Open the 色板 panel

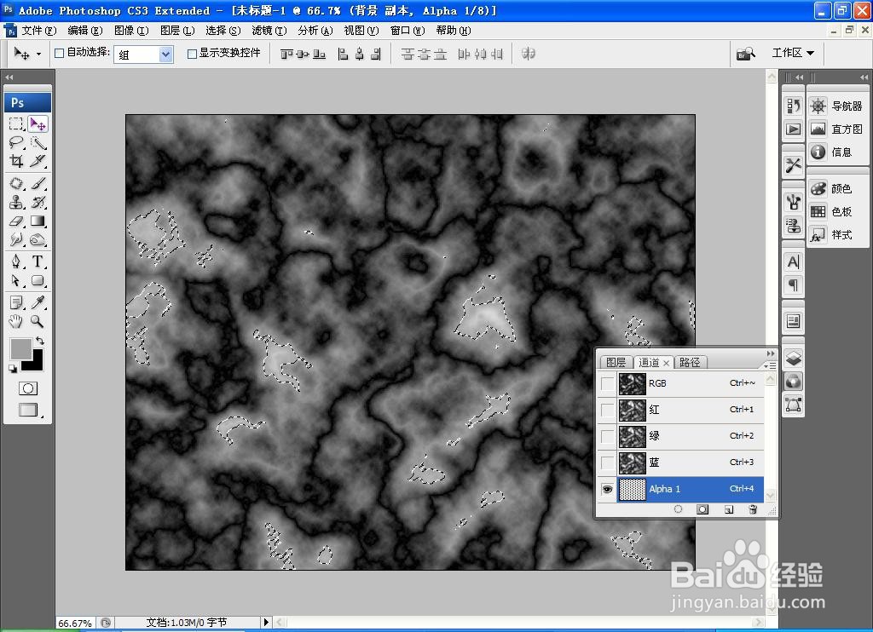(x=837, y=211)
